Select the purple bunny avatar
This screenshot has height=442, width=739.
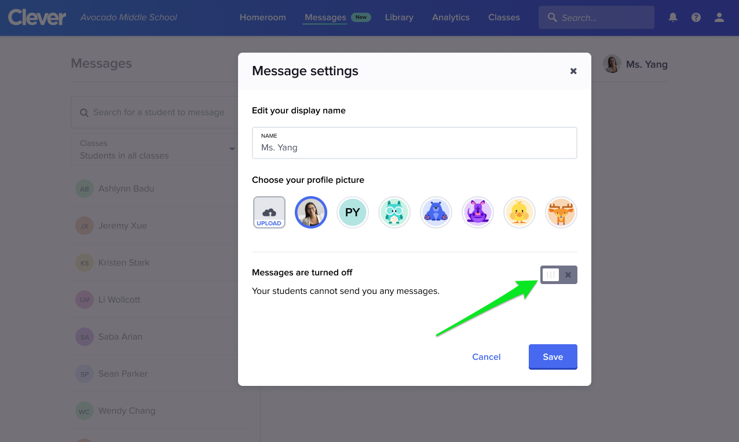[478, 212]
